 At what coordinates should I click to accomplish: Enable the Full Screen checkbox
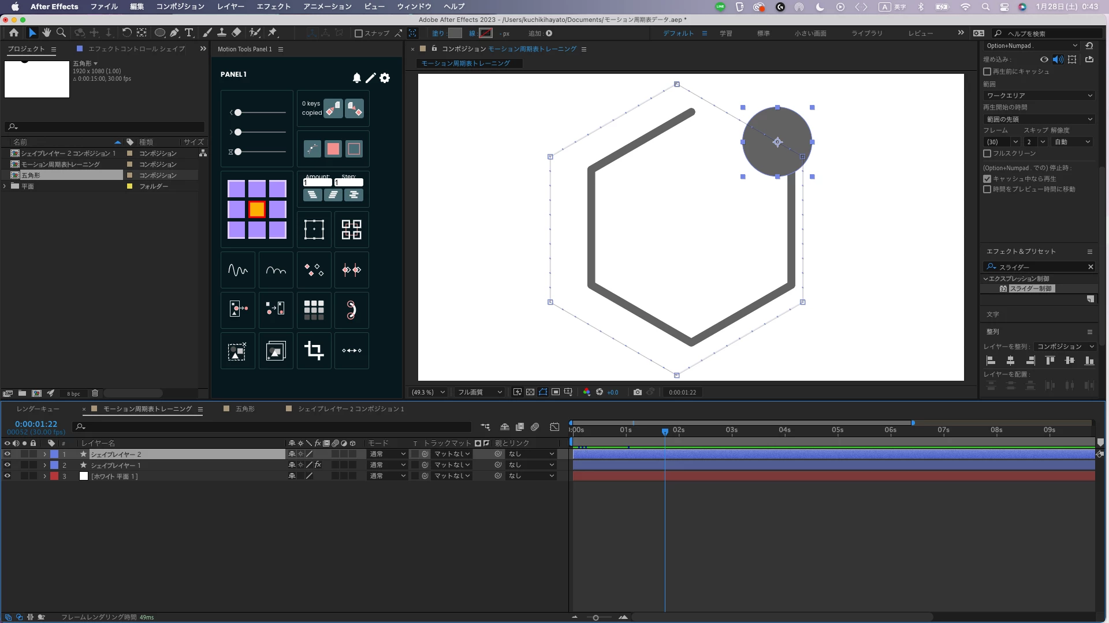coord(987,153)
